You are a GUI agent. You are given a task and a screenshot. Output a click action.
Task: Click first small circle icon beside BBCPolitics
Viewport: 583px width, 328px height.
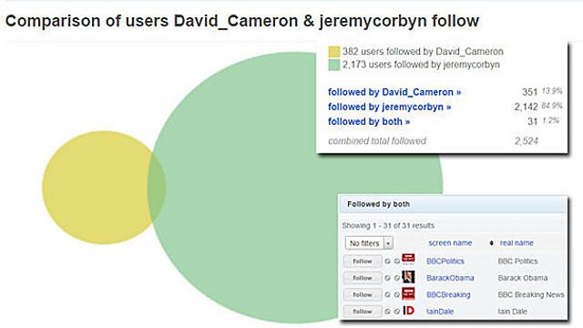coord(387,261)
